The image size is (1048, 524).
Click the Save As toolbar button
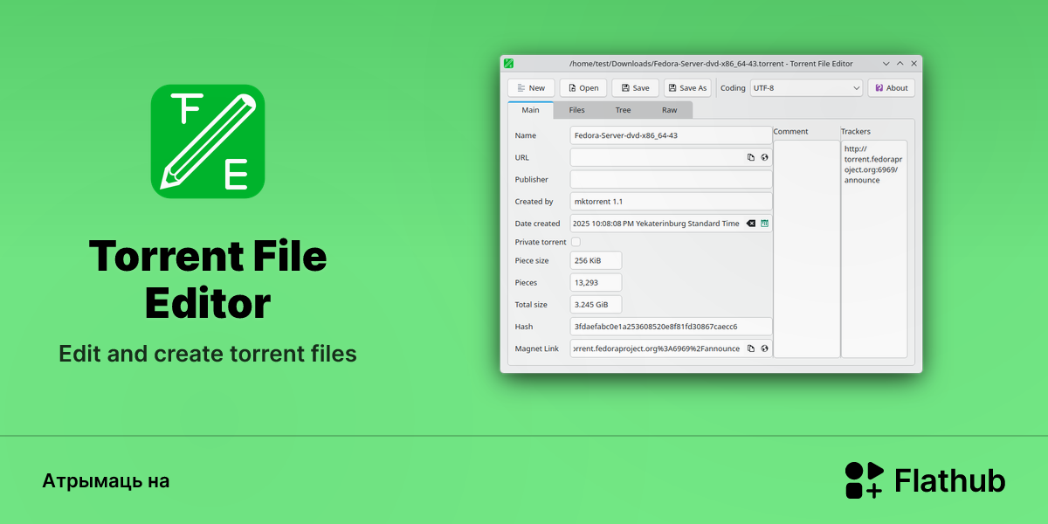[x=687, y=88]
